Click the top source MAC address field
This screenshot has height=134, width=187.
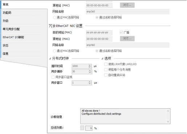pyautogui.click(x=99, y=5)
